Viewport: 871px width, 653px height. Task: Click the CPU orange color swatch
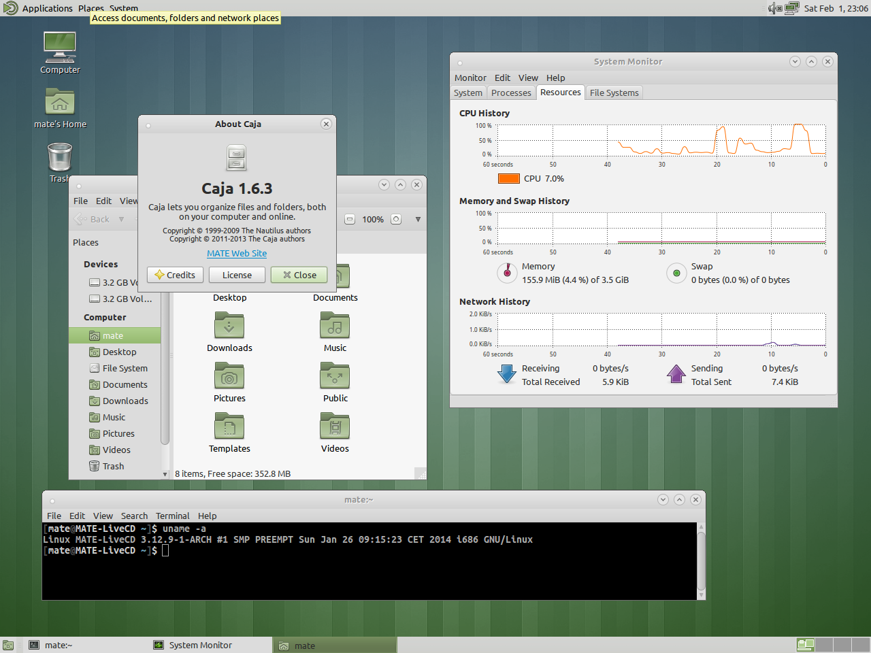tap(508, 179)
